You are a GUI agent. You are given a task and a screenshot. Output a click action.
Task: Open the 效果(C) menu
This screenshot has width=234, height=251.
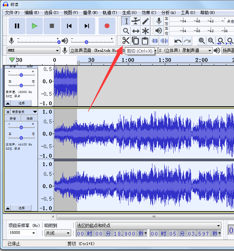[x=149, y=13]
